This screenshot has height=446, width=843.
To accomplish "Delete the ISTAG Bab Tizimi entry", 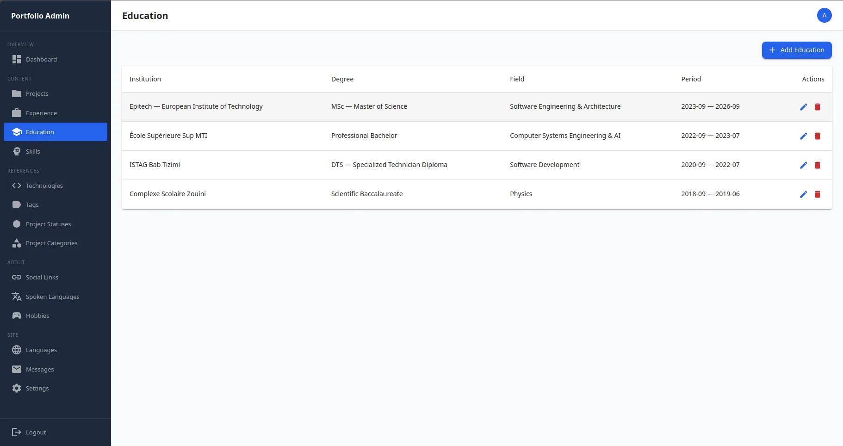I will [x=818, y=165].
